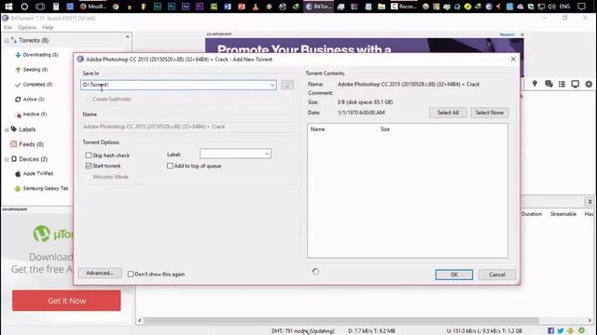Open the Help menu
Screen dimensions: 597x335
[48, 27]
